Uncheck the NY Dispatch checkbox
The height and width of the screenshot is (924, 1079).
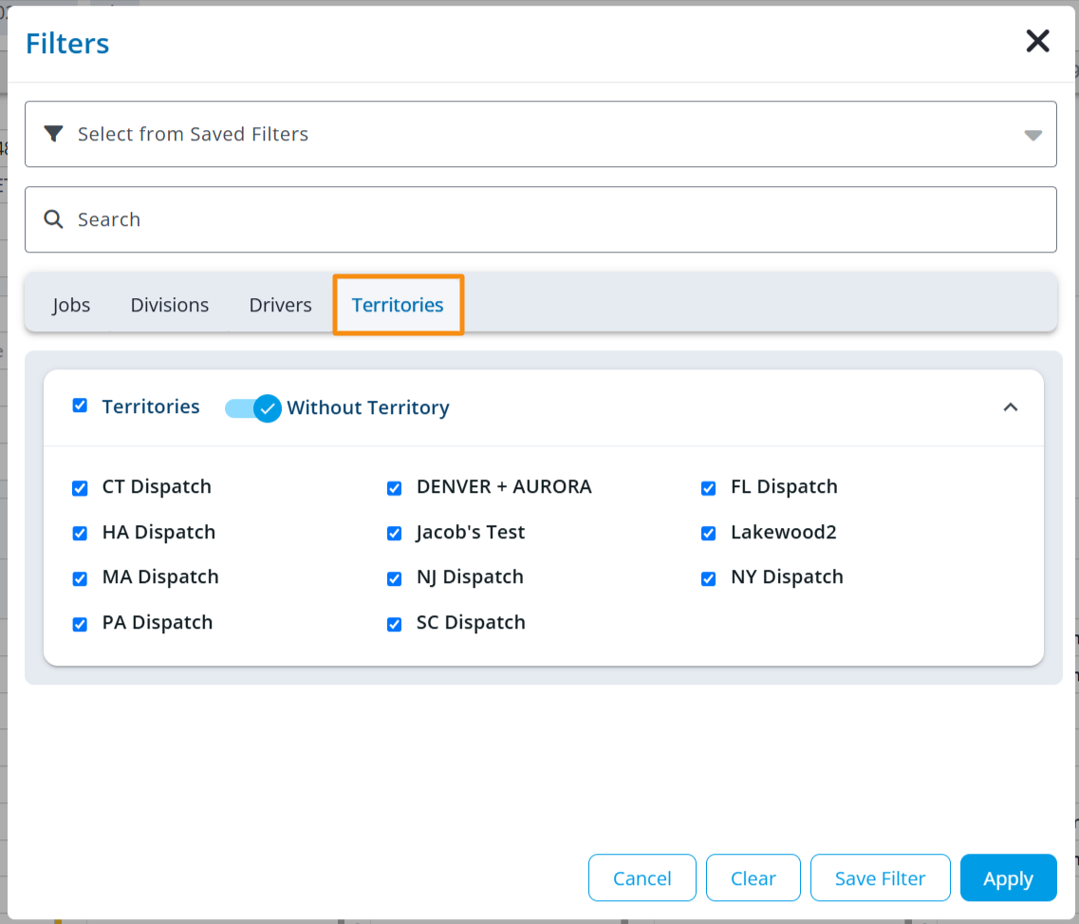coord(708,579)
